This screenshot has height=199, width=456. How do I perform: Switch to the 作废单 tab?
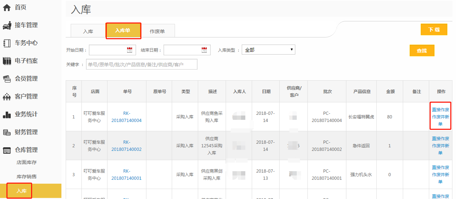tap(157, 31)
